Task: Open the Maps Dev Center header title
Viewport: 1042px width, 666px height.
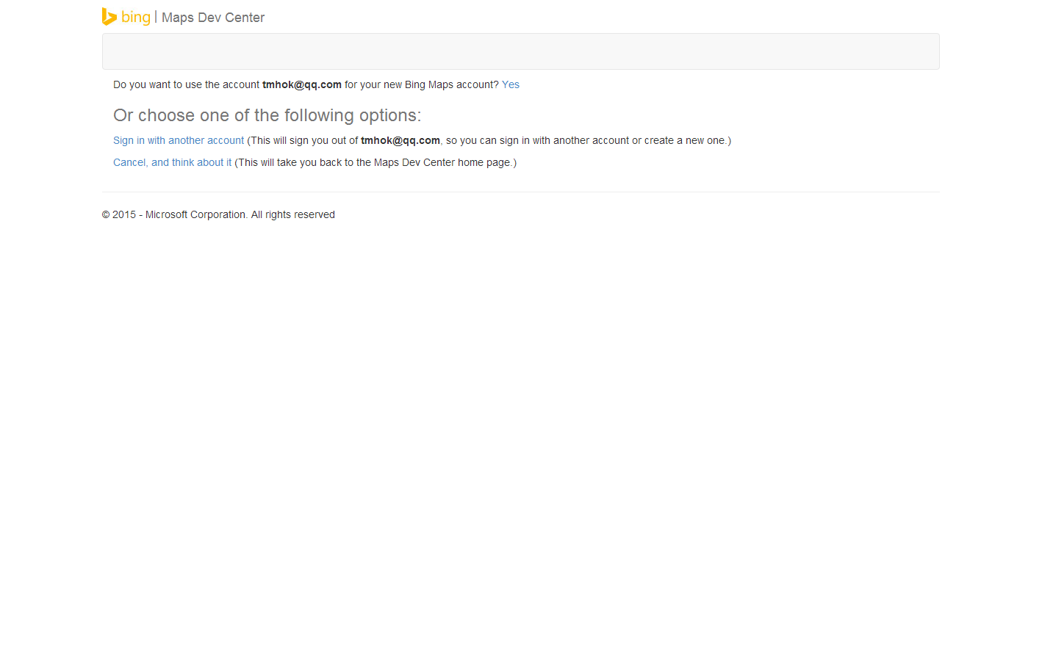Action: [213, 18]
